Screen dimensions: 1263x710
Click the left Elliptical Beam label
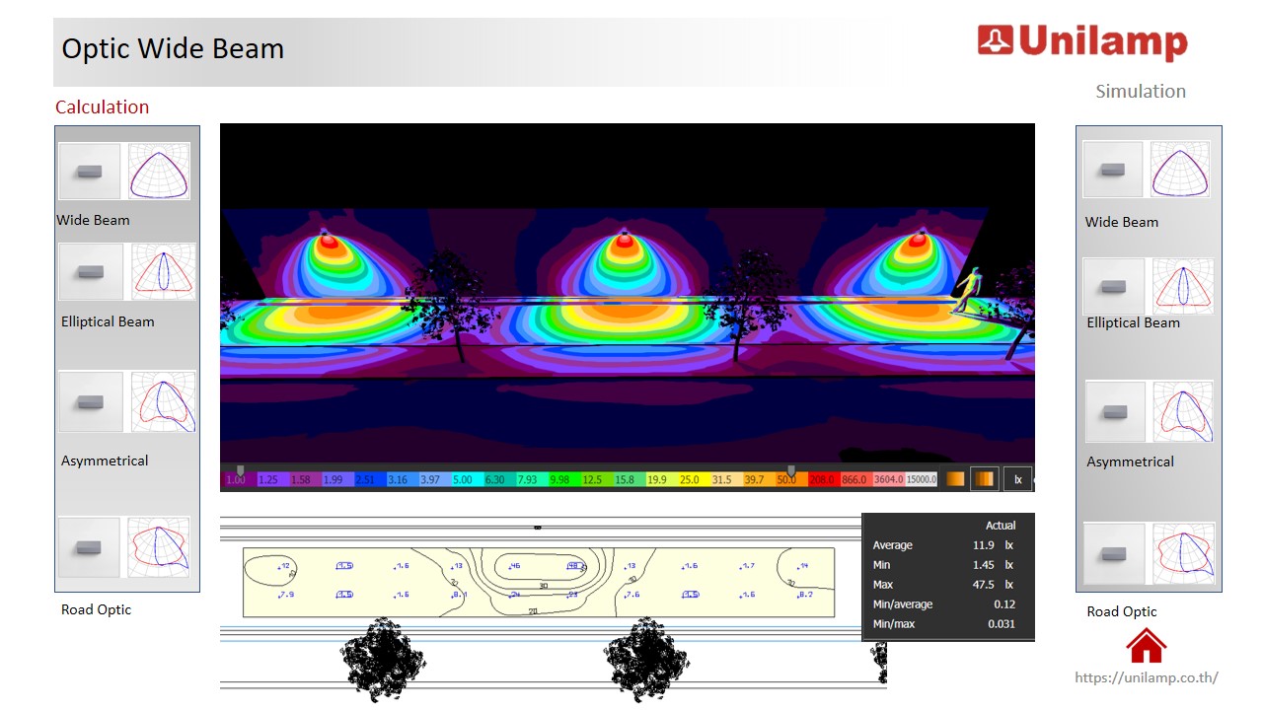(108, 321)
